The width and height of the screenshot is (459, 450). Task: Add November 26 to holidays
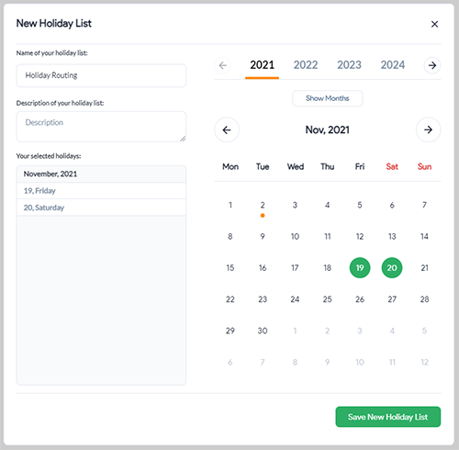(x=360, y=299)
